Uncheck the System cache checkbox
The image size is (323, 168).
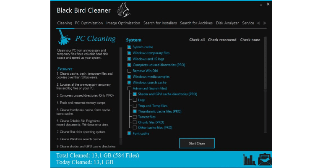pyautogui.click(x=129, y=47)
